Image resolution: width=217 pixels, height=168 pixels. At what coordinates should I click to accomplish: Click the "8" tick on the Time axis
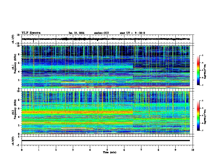[x=158, y=150]
